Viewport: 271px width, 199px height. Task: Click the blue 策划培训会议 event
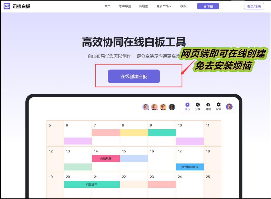tap(190, 167)
